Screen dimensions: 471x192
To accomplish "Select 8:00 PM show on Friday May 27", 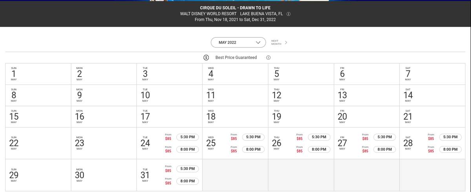I will [385, 149].
